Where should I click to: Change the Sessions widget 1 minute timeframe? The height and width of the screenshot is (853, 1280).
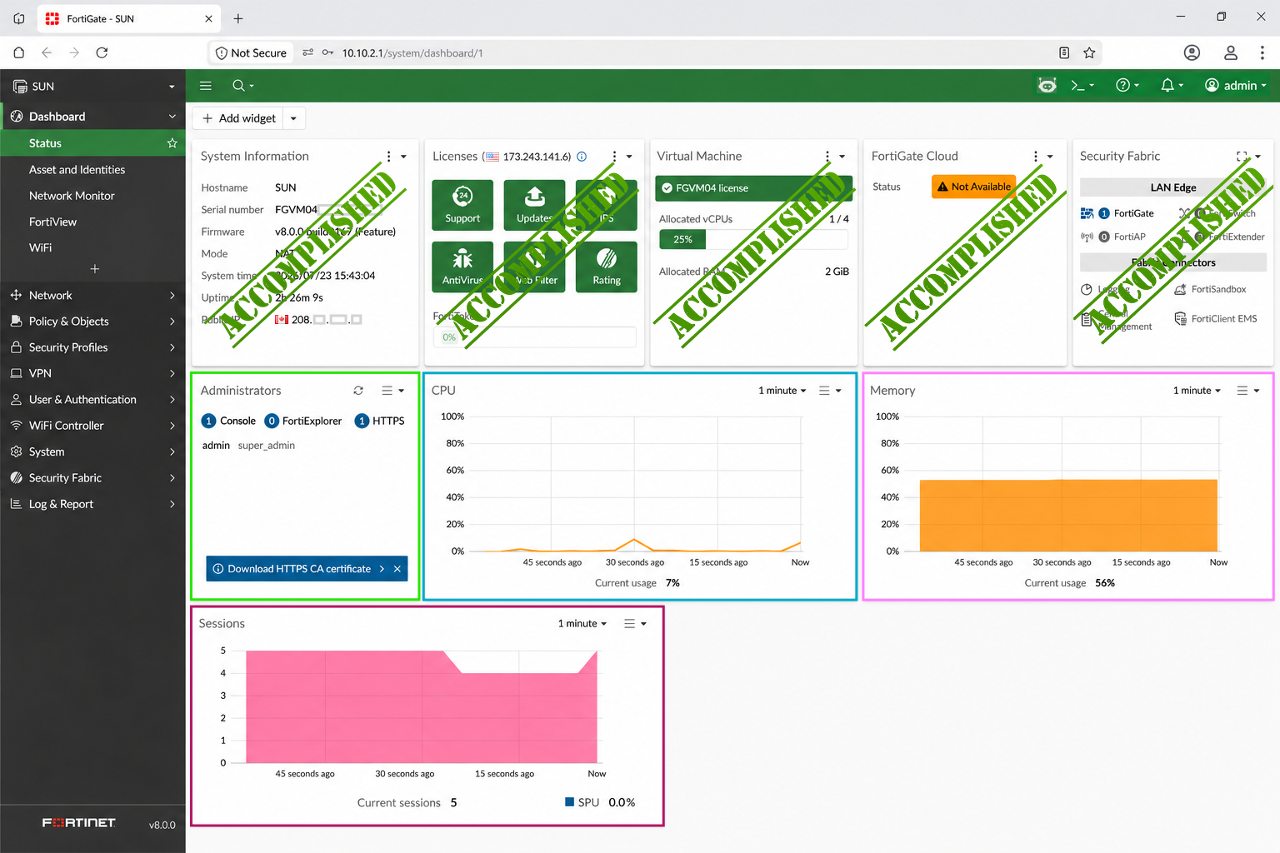(x=582, y=623)
